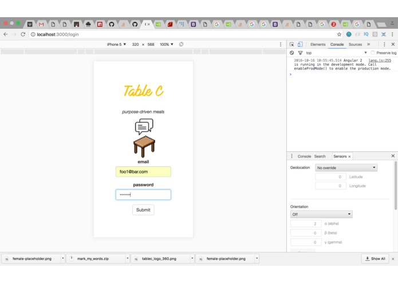Close the downloads bar
Image resolution: width=398 pixels, height=283 pixels.
point(393,259)
